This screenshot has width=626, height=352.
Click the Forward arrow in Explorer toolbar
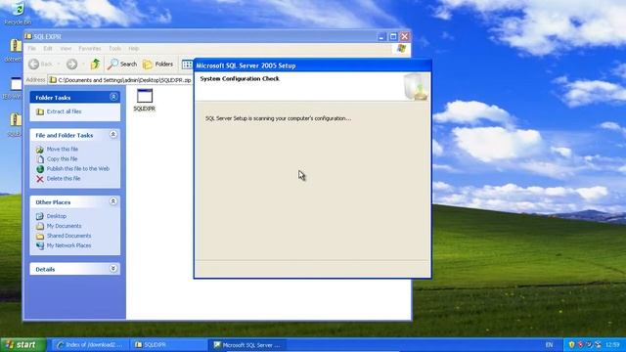tap(71, 64)
